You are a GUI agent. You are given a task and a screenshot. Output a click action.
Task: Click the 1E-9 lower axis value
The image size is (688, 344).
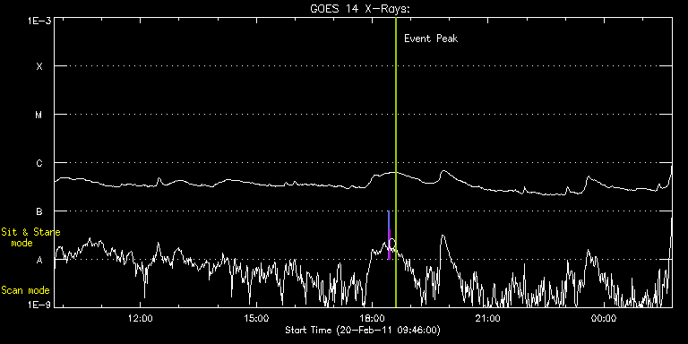pyautogui.click(x=39, y=305)
